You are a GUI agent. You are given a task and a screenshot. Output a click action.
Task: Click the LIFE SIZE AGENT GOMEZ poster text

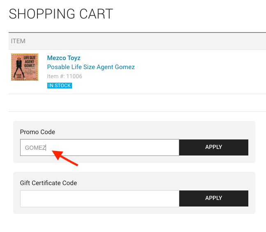point(30,62)
